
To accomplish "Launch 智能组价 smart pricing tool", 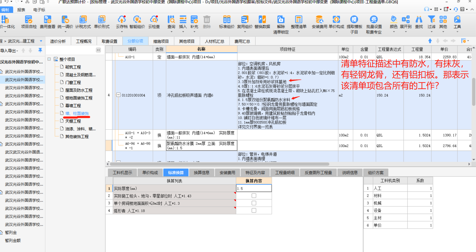I will [137, 22].
